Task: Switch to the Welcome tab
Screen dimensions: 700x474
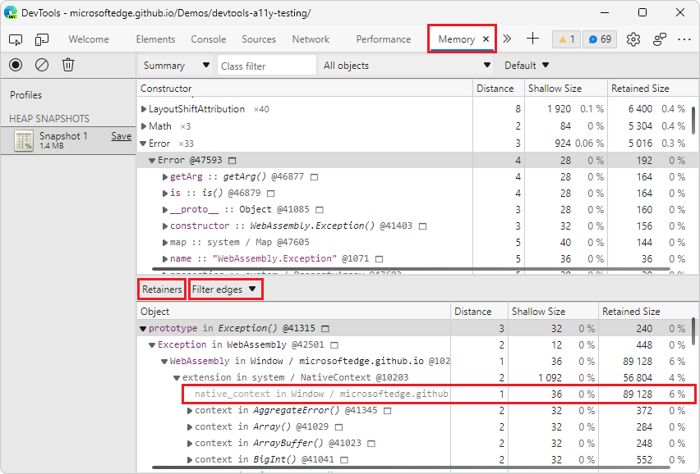Action: tap(89, 39)
